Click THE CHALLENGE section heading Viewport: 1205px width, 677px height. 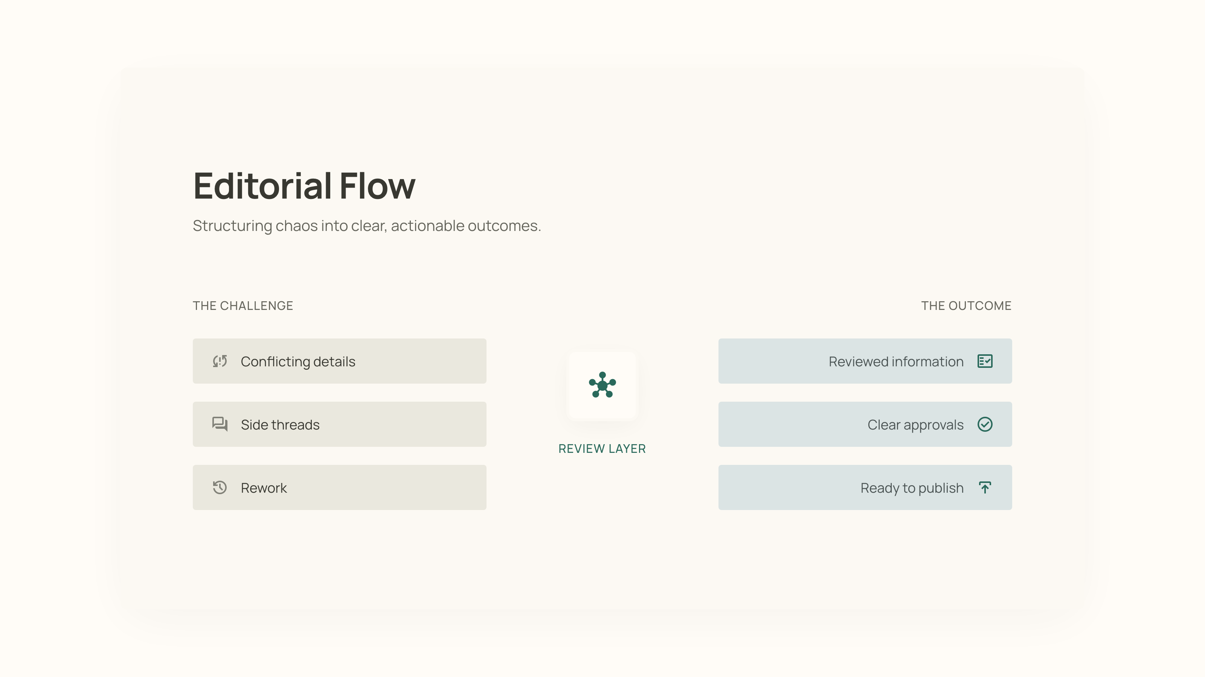243,305
